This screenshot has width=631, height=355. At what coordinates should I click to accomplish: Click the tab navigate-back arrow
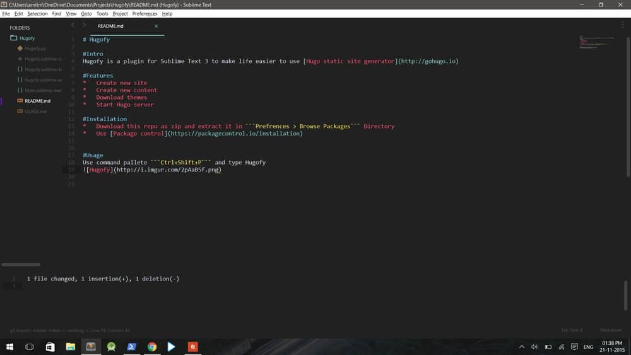click(x=73, y=25)
